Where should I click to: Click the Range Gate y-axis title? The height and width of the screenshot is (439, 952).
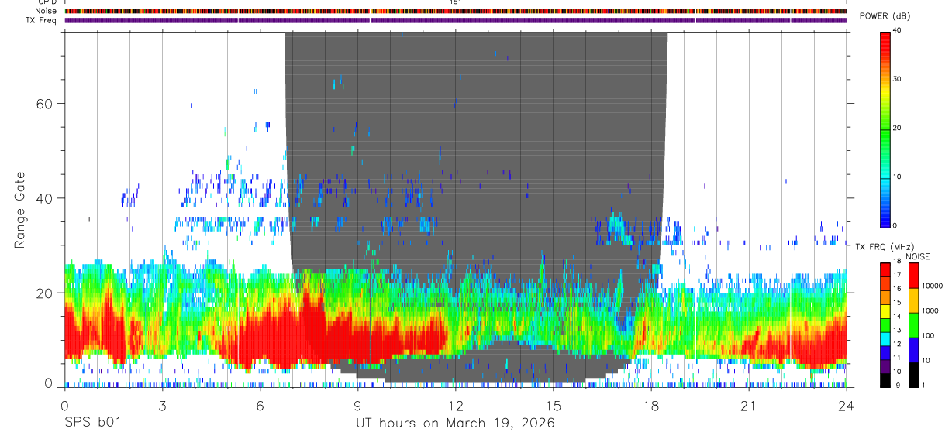point(19,211)
